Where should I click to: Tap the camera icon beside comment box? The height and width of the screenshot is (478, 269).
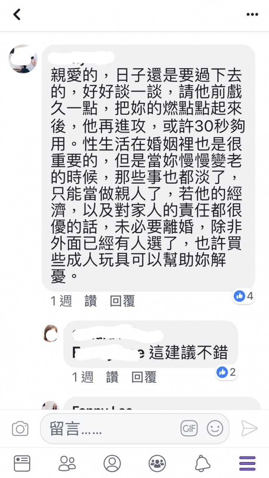pos(20,428)
